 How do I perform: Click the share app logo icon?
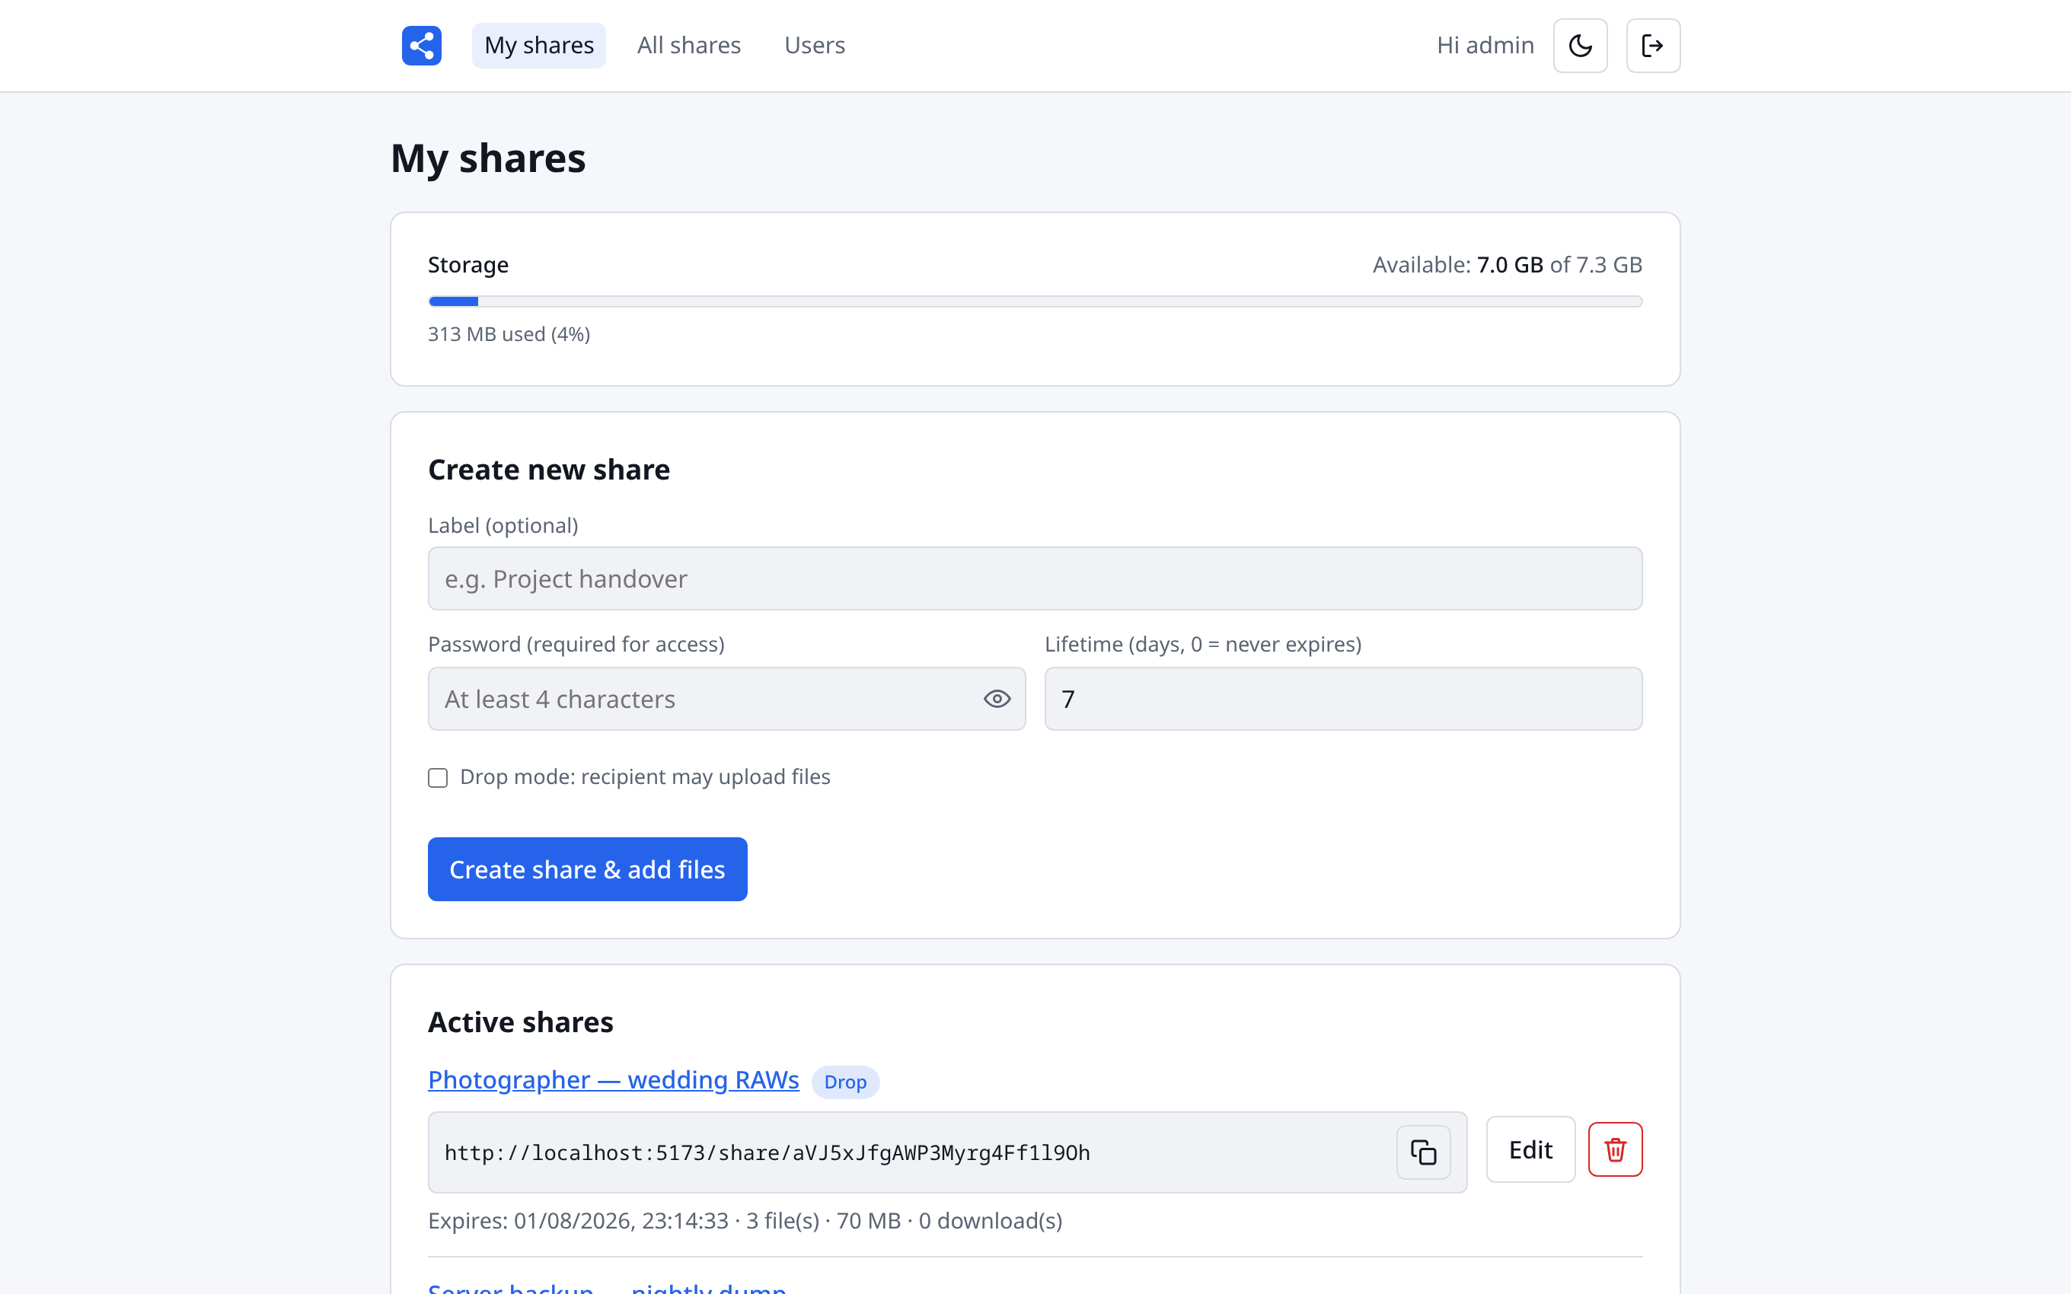pyautogui.click(x=421, y=46)
